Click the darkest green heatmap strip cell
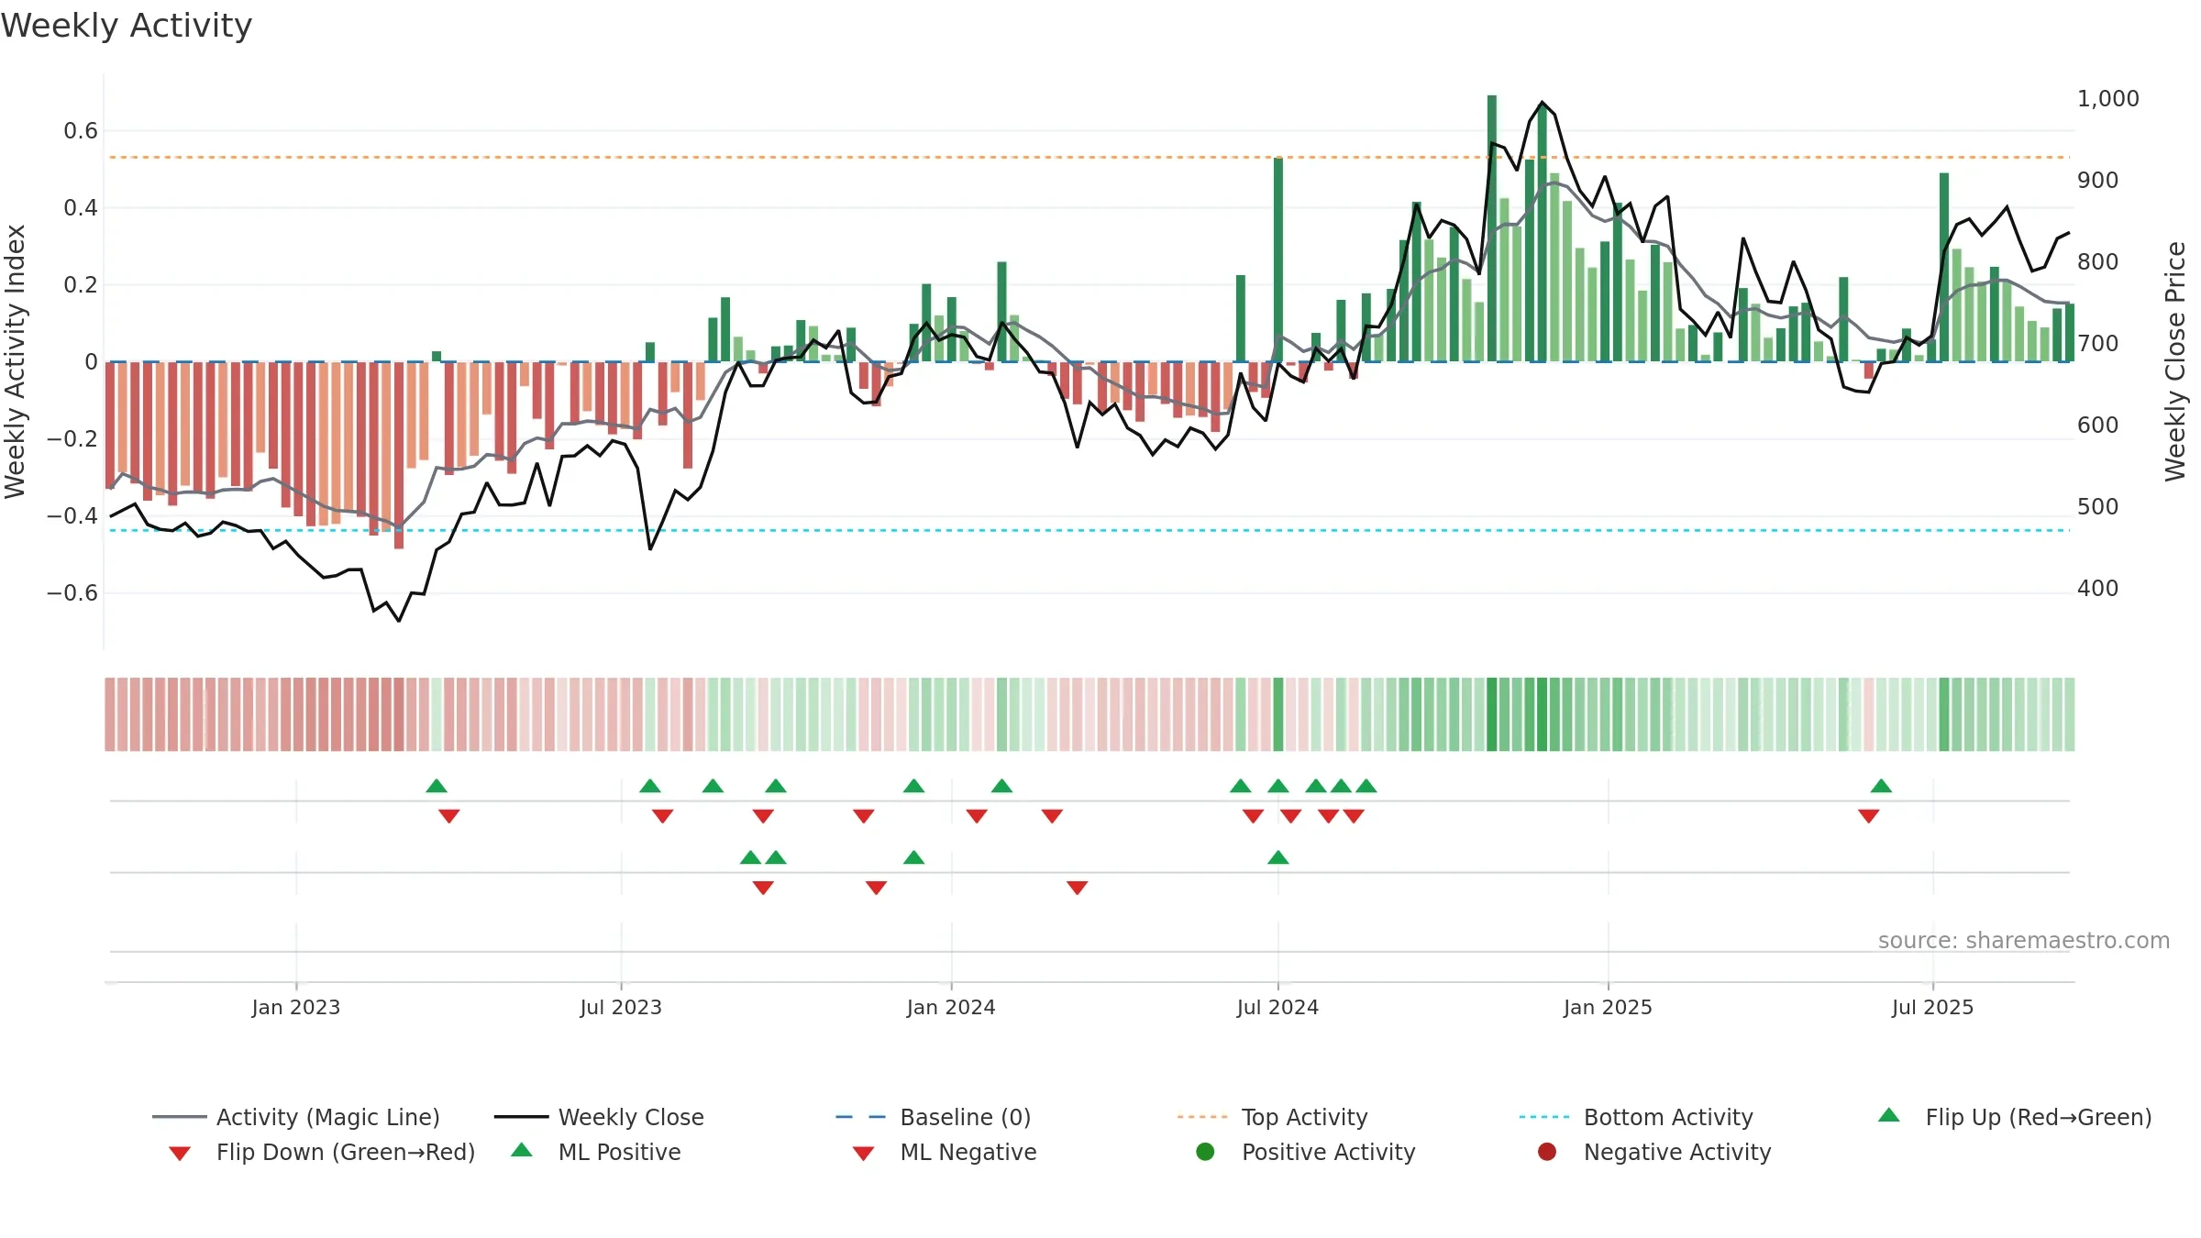Viewport: 2201px width, 1238px height. click(x=1492, y=714)
